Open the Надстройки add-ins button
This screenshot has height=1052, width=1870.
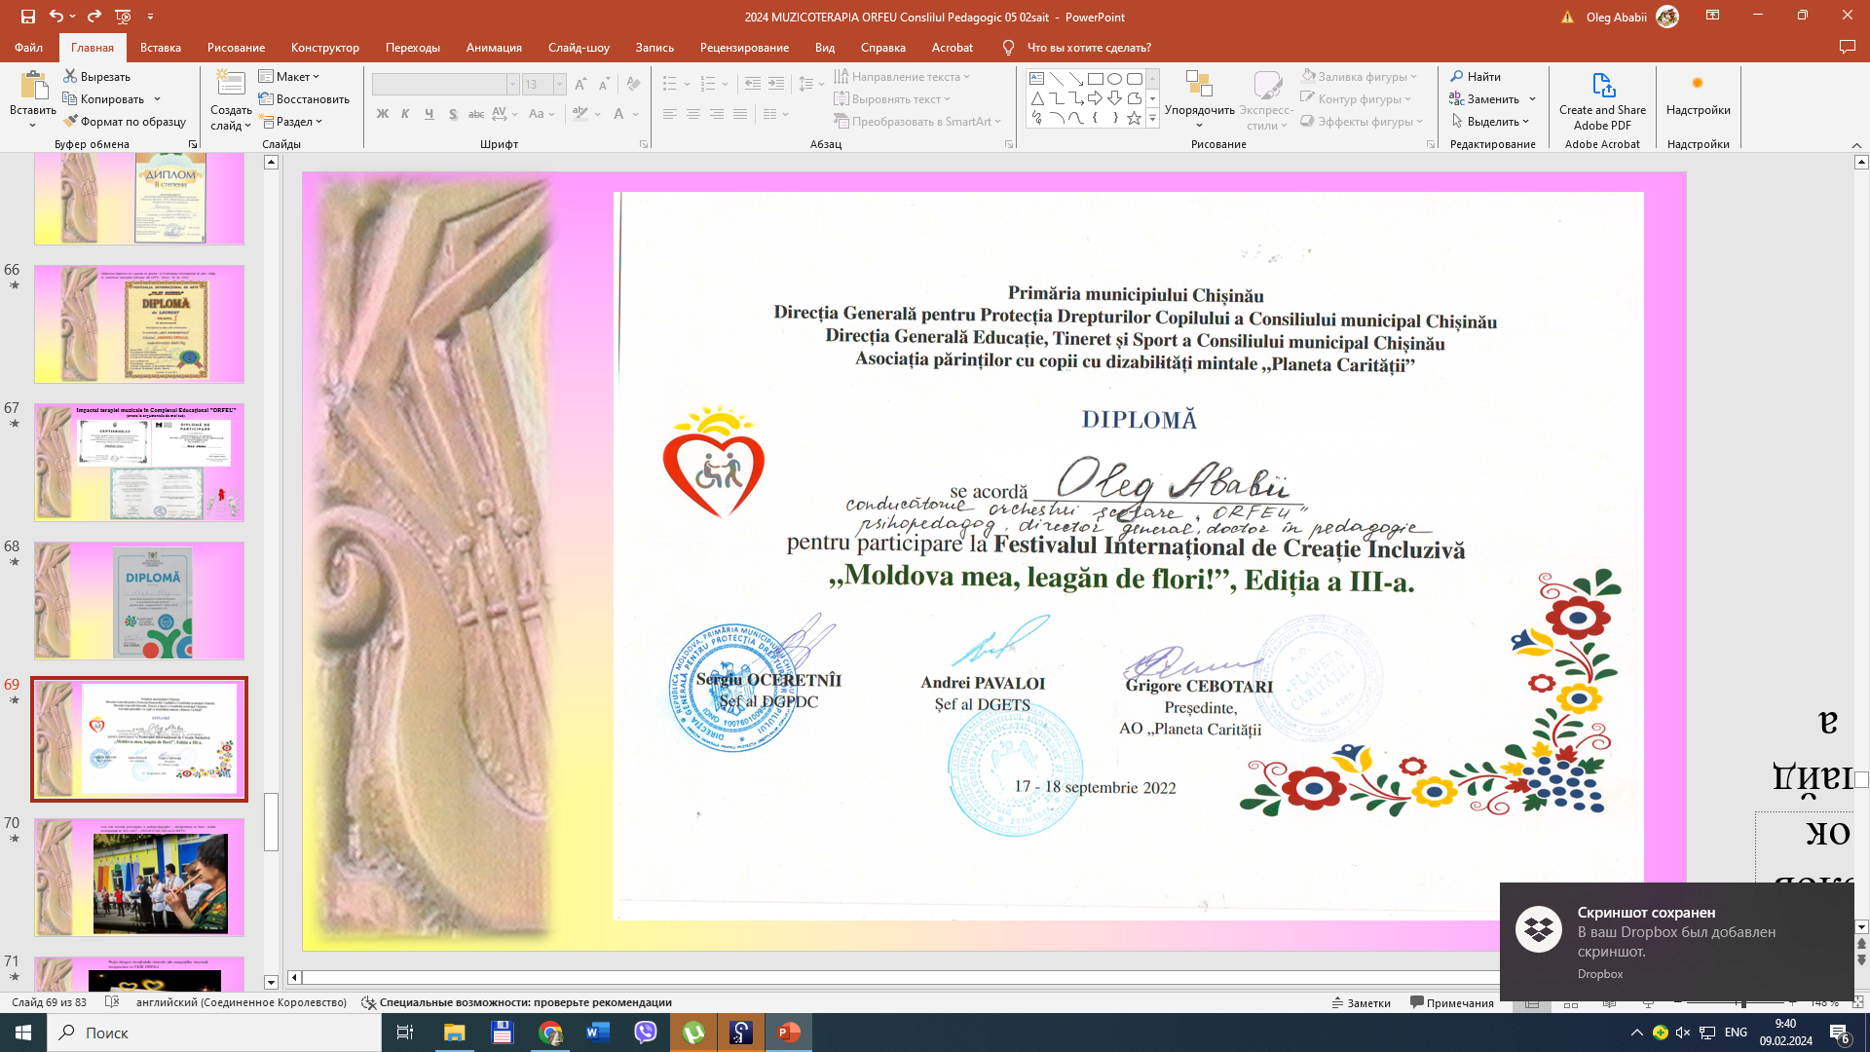(1698, 95)
